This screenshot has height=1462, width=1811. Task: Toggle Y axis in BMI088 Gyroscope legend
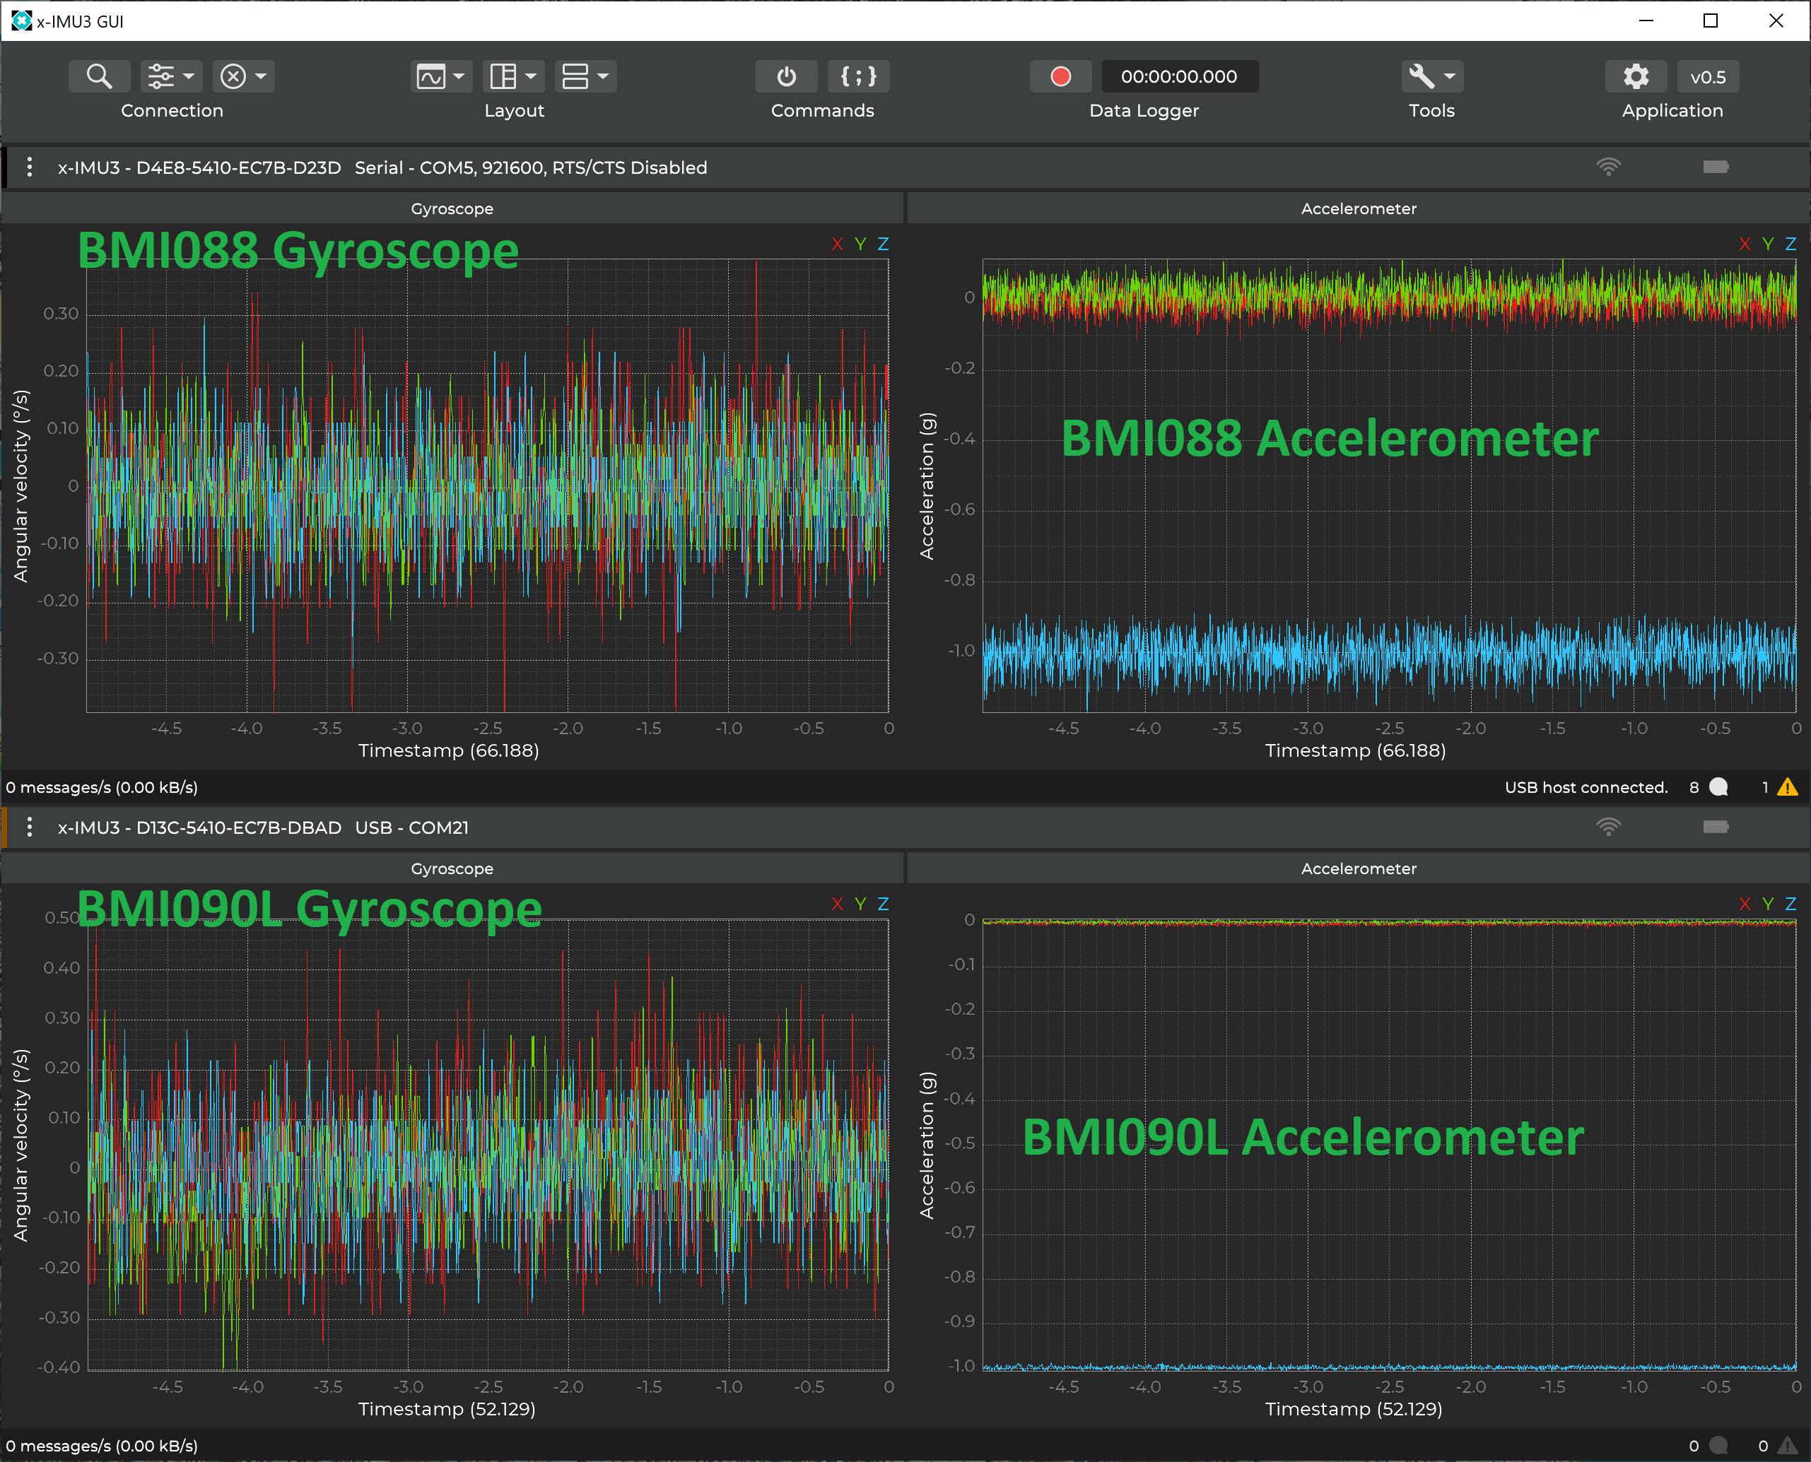click(x=860, y=244)
